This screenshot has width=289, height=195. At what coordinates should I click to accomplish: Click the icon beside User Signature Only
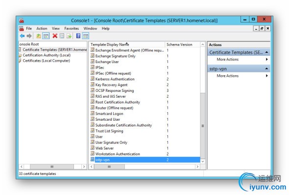click(x=93, y=142)
